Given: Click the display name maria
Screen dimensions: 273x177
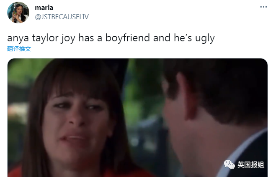Looking at the screenshot, I should (44, 8).
